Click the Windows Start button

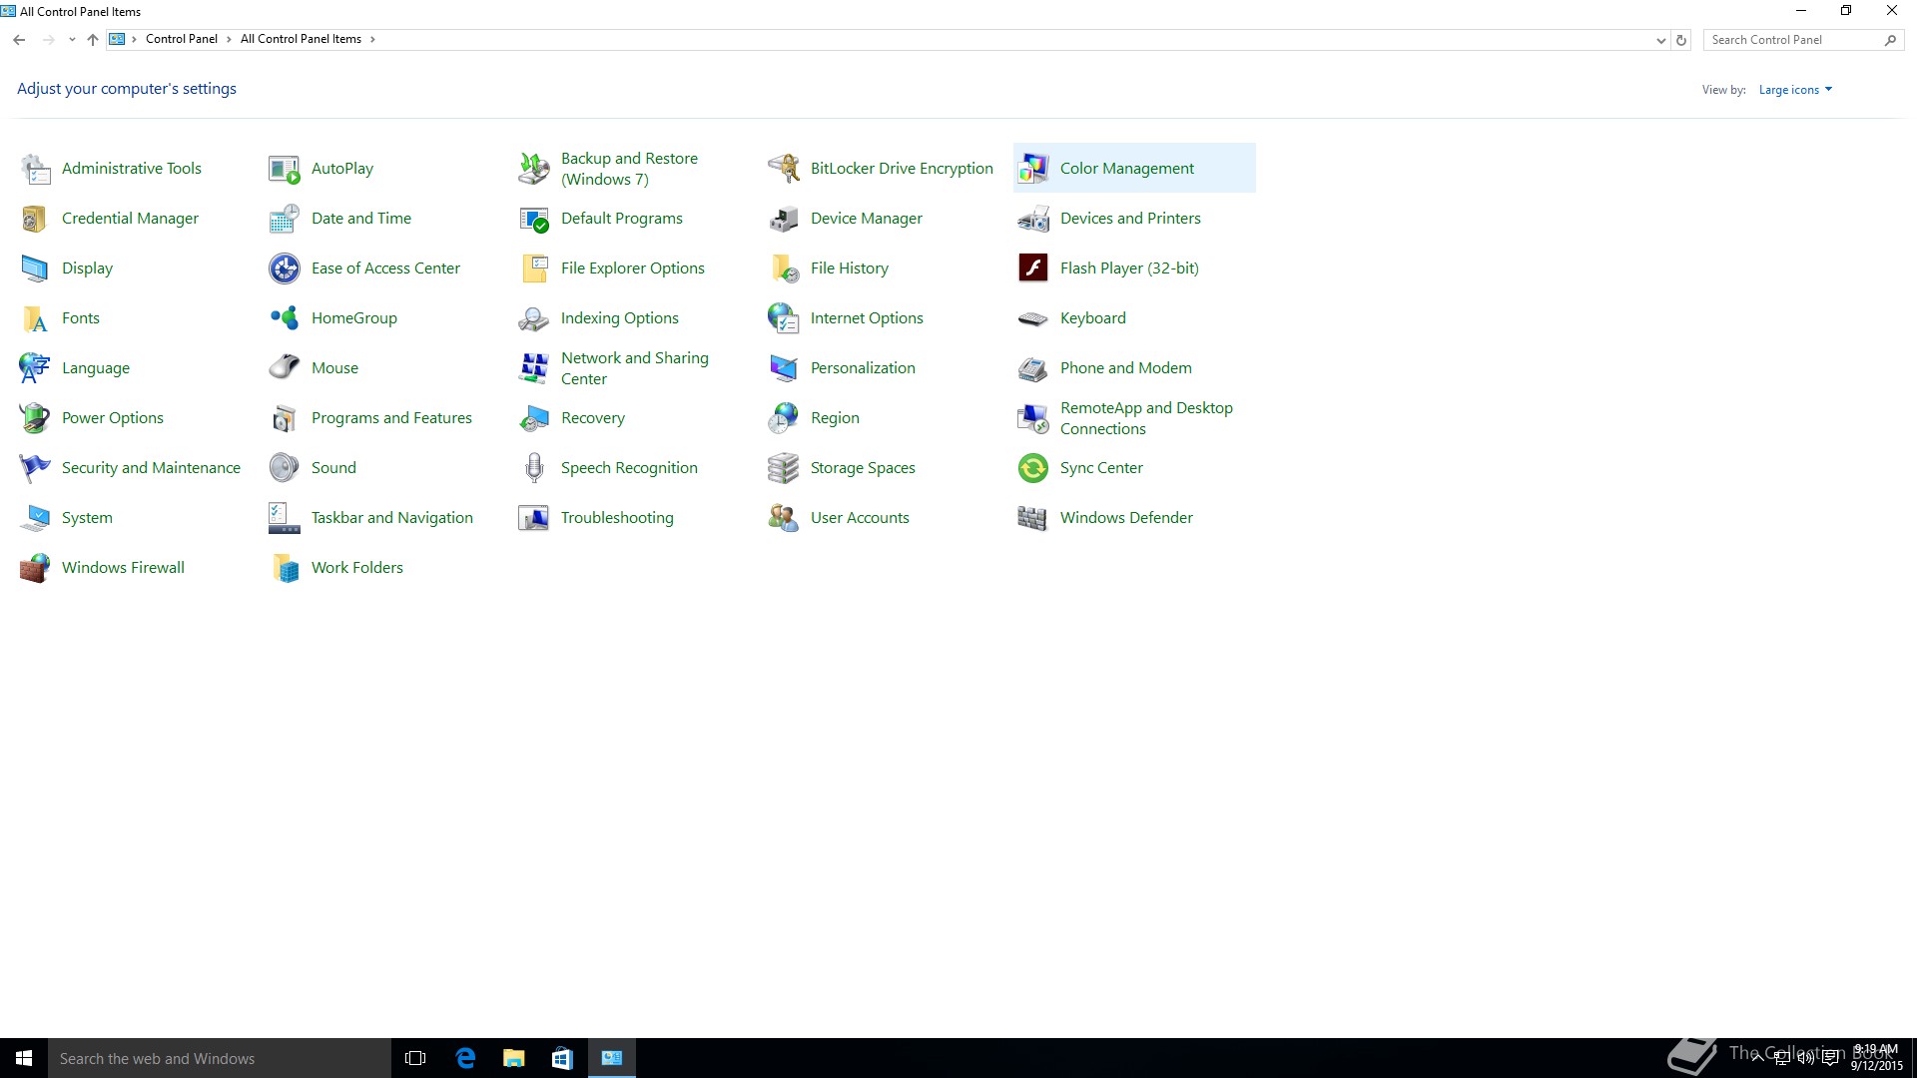pos(24,1058)
